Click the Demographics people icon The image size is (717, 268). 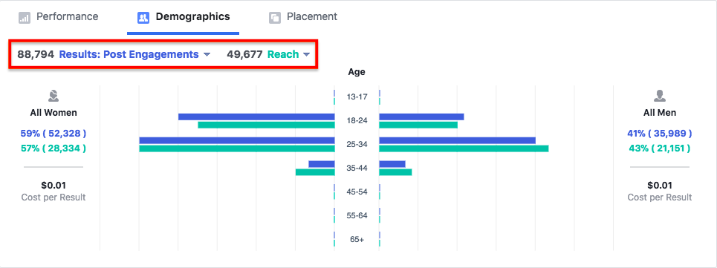143,18
